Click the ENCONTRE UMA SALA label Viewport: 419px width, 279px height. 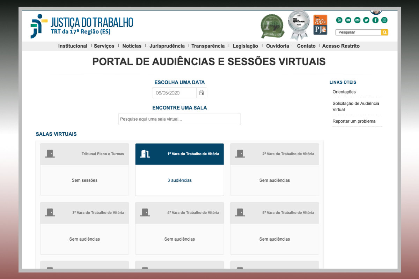(x=179, y=108)
